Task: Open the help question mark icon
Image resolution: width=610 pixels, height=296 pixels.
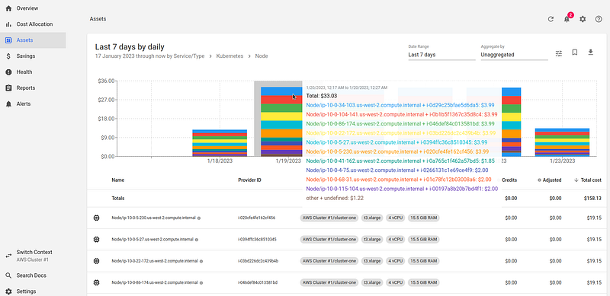Action: (x=599, y=19)
